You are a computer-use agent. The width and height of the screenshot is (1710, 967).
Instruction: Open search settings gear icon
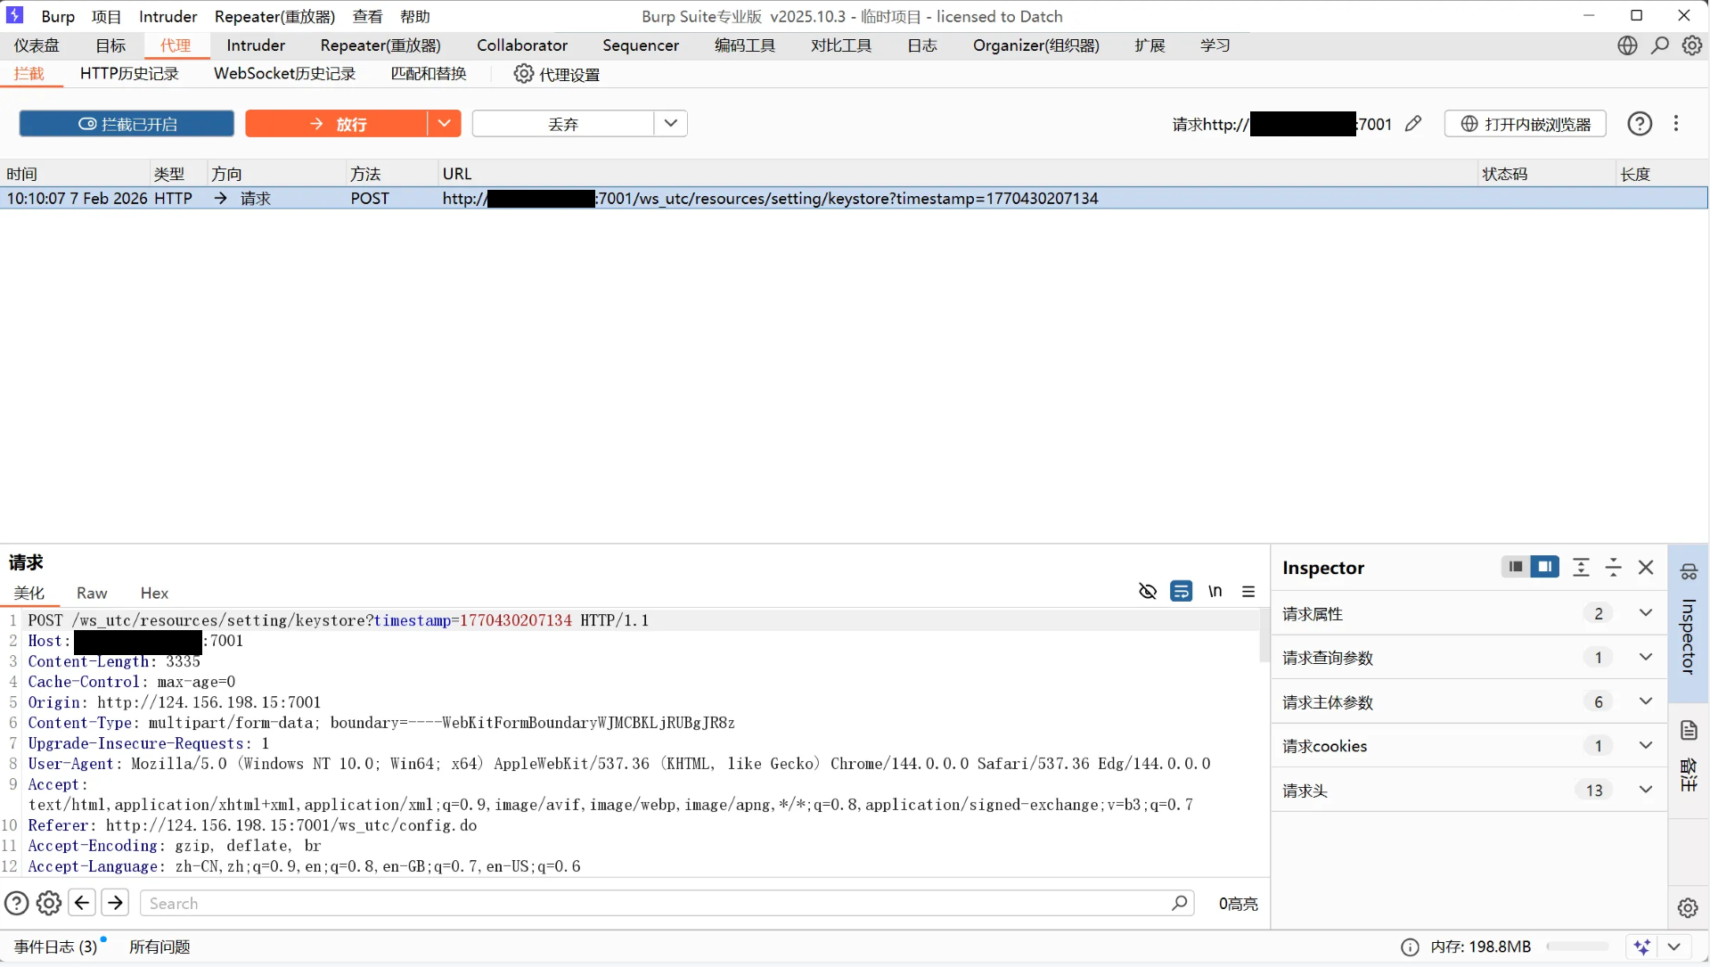pos(49,903)
